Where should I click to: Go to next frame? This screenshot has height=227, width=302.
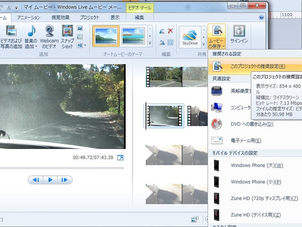(65, 180)
